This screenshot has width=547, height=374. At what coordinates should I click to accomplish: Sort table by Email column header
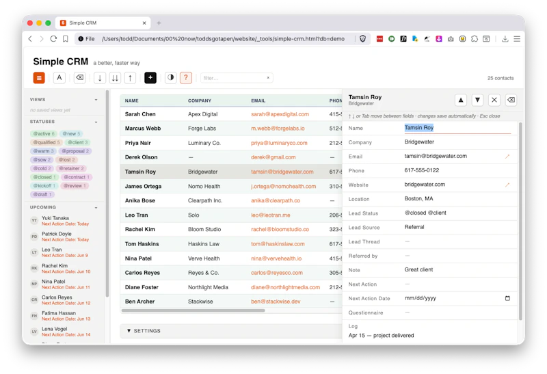pos(258,101)
